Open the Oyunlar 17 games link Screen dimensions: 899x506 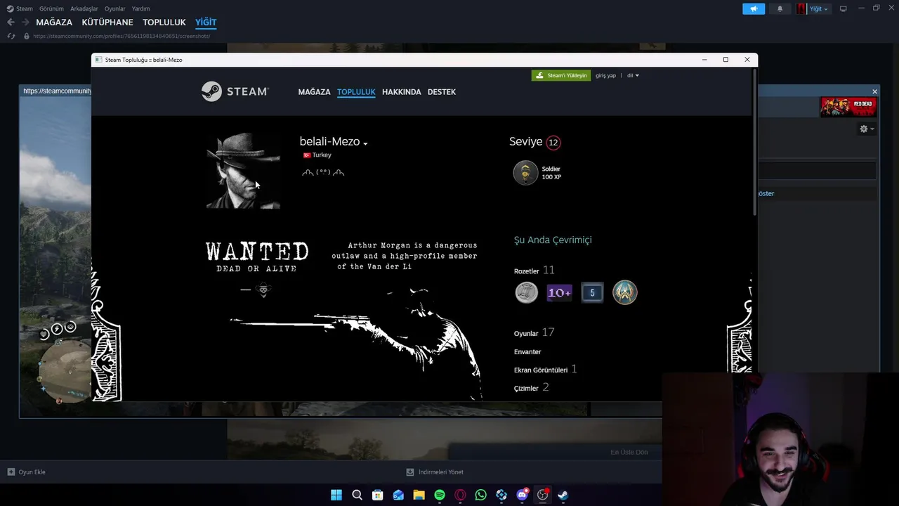point(534,333)
